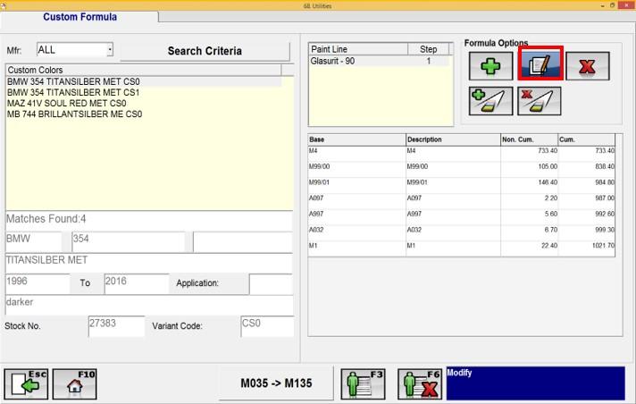Click the F6 delete customer icon
Image resolution: width=636 pixels, height=404 pixels.
coord(420,383)
